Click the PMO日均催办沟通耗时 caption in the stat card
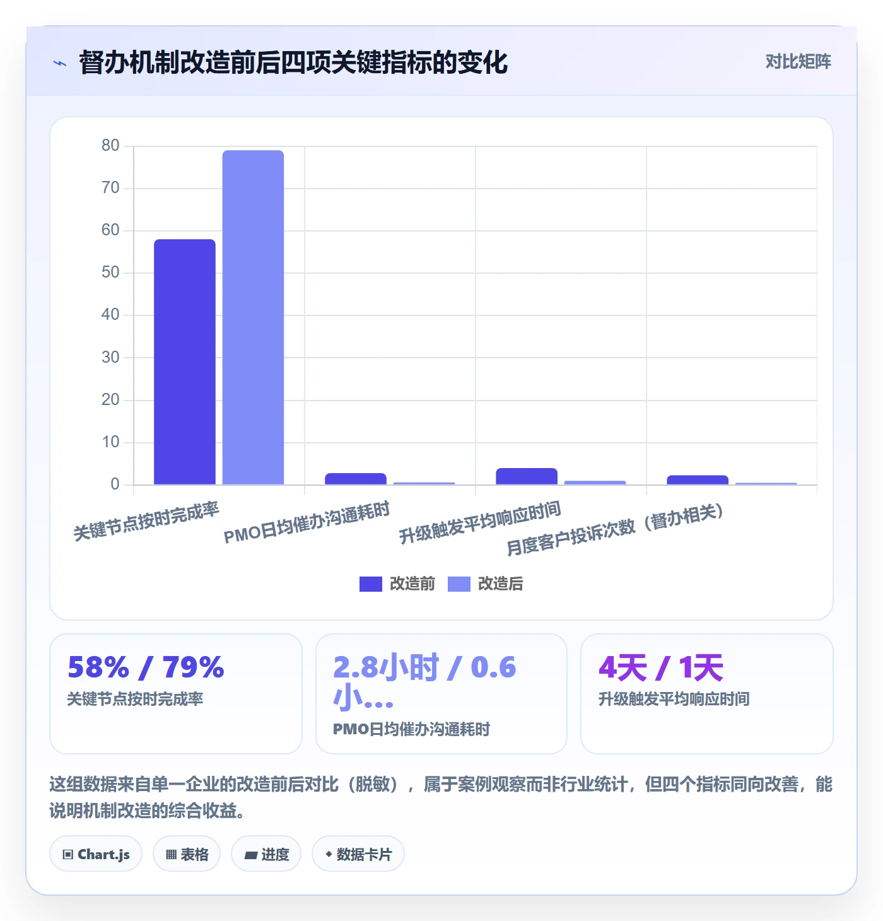 (x=412, y=729)
